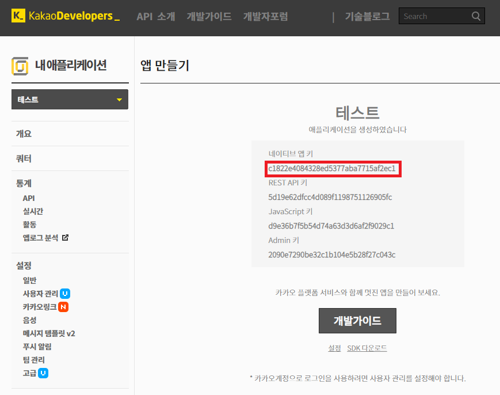The image size is (500, 395).
Task: Click the Kakao Developers logo
Action: tap(66, 16)
